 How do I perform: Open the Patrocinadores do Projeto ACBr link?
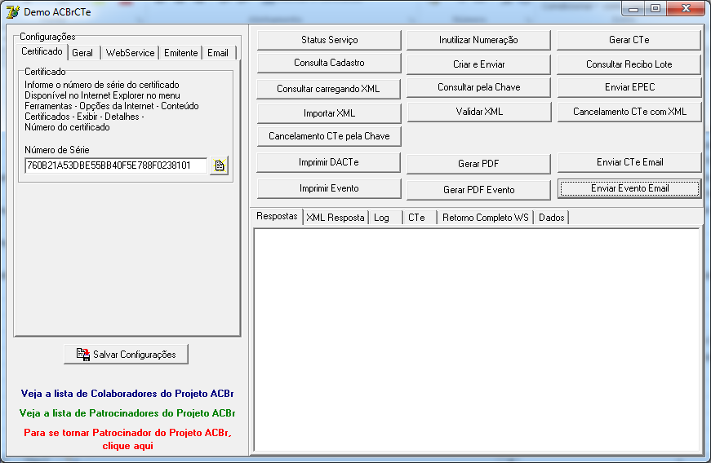(x=127, y=413)
